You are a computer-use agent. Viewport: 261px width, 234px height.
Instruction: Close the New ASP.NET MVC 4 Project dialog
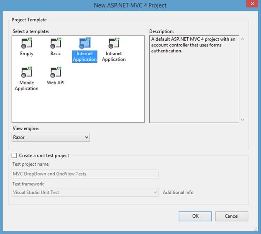[252, 4]
